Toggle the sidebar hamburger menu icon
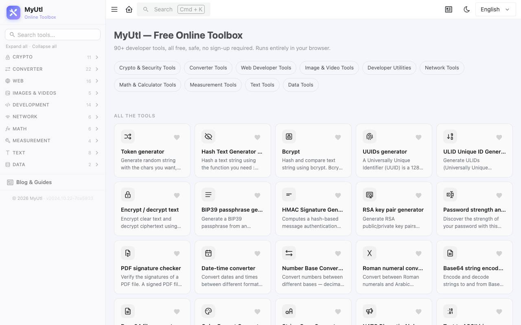 coord(114,9)
